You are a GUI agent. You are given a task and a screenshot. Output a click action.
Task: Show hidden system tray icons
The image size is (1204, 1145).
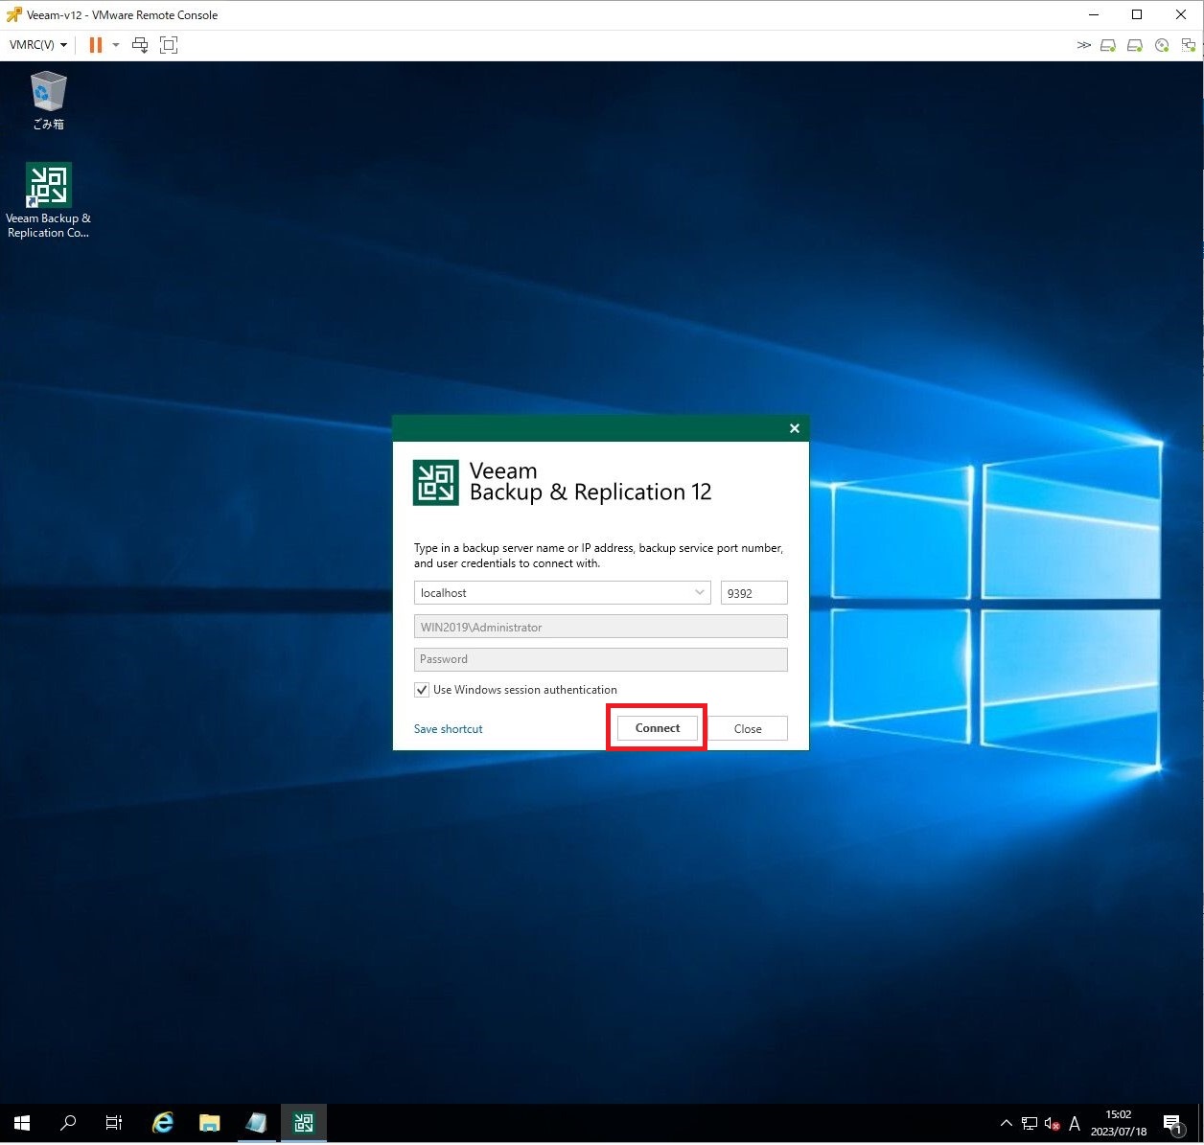(x=1006, y=1123)
